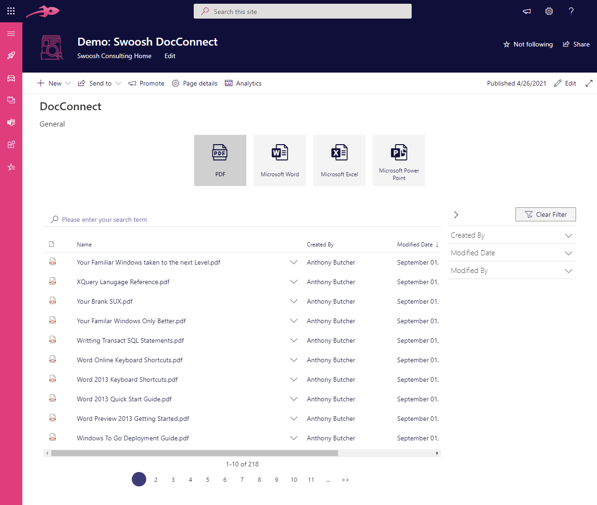Expand details chevron for Writting Transact SQL Statements.pdf
Viewport: 597px width, 505px height.
click(294, 340)
